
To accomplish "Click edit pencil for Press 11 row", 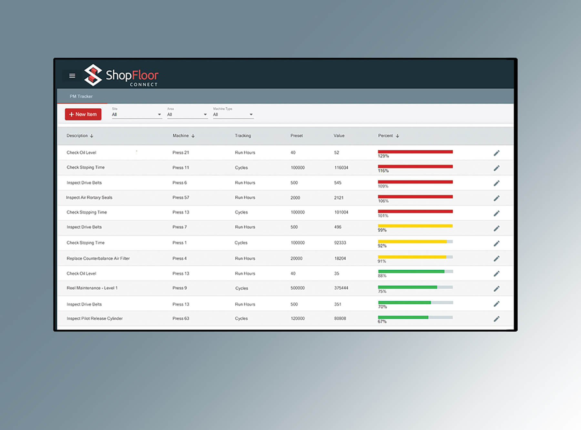I will click(496, 168).
